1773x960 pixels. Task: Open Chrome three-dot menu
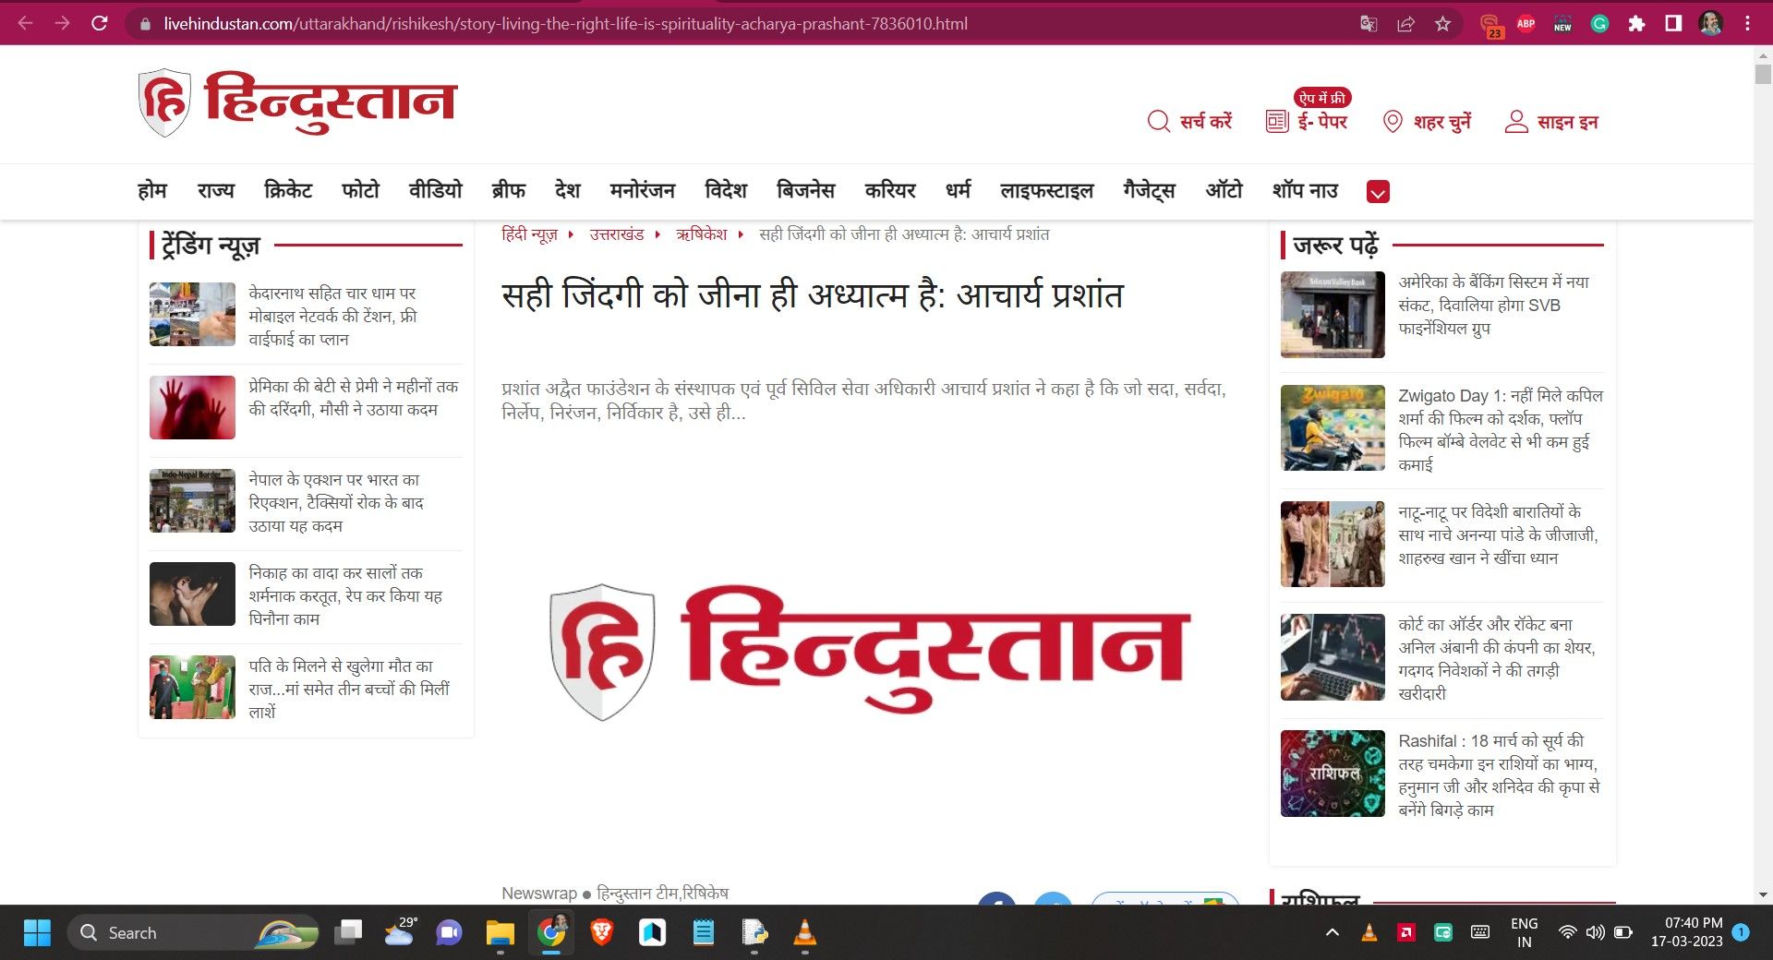tap(1747, 24)
